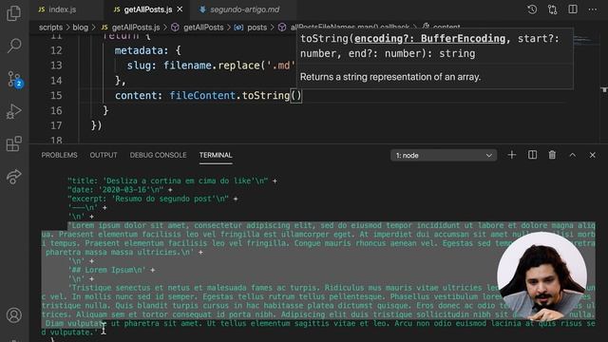Maximize the panel using the up chevron

tap(572, 155)
